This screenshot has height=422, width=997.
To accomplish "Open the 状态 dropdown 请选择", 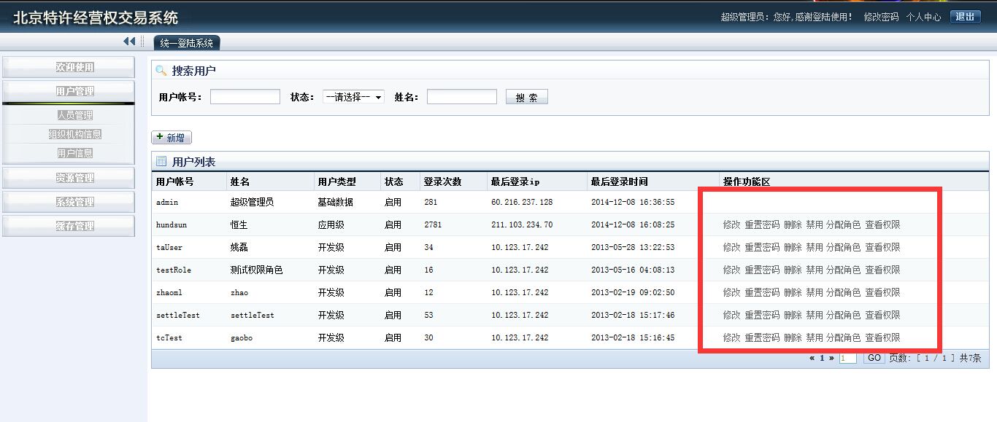I will coord(353,97).
